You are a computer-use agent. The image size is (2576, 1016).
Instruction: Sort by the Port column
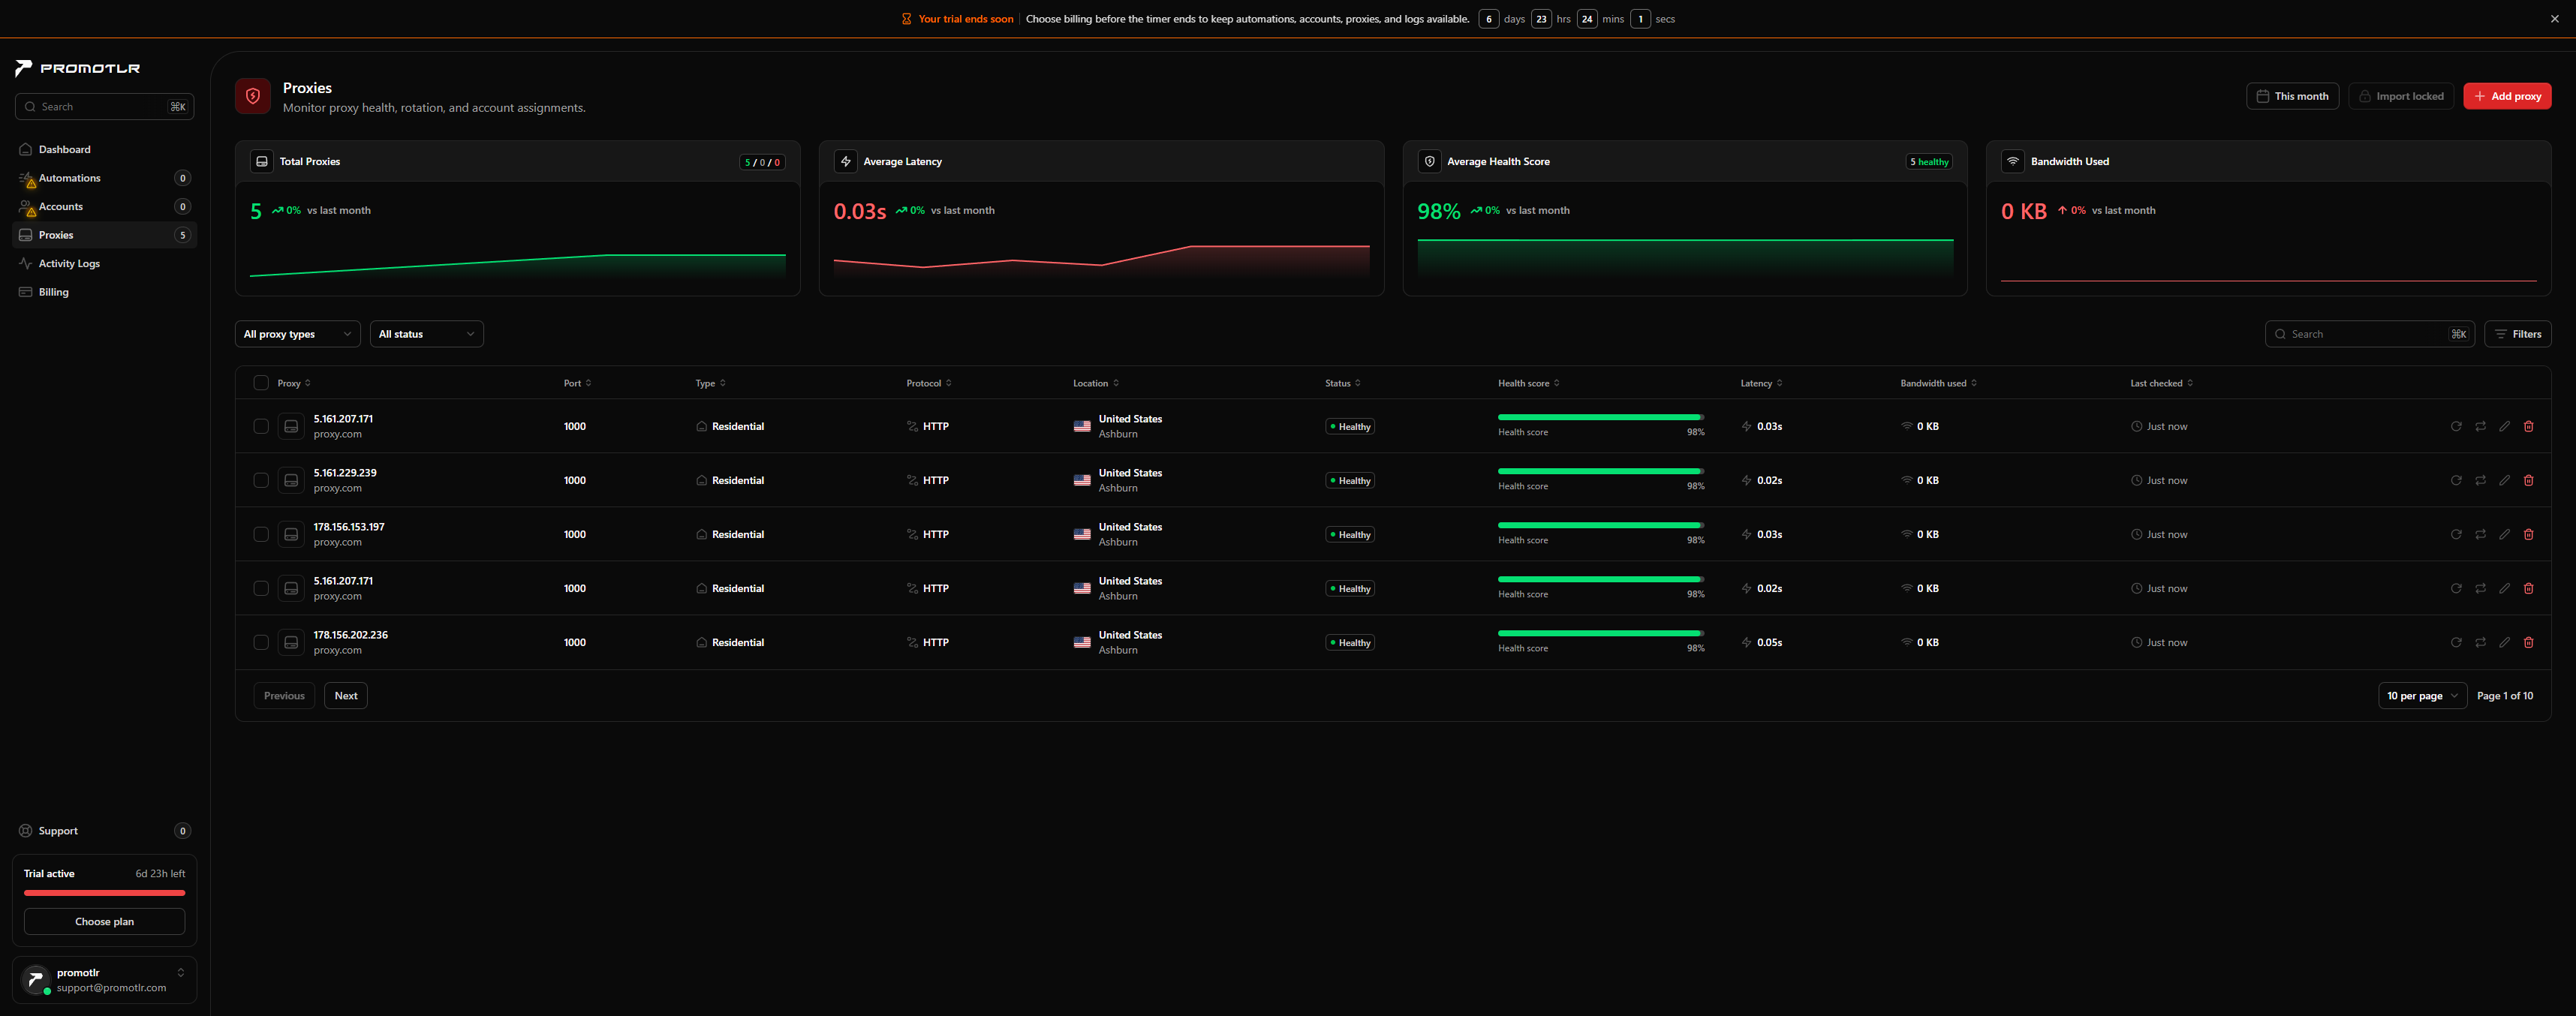[x=577, y=383]
